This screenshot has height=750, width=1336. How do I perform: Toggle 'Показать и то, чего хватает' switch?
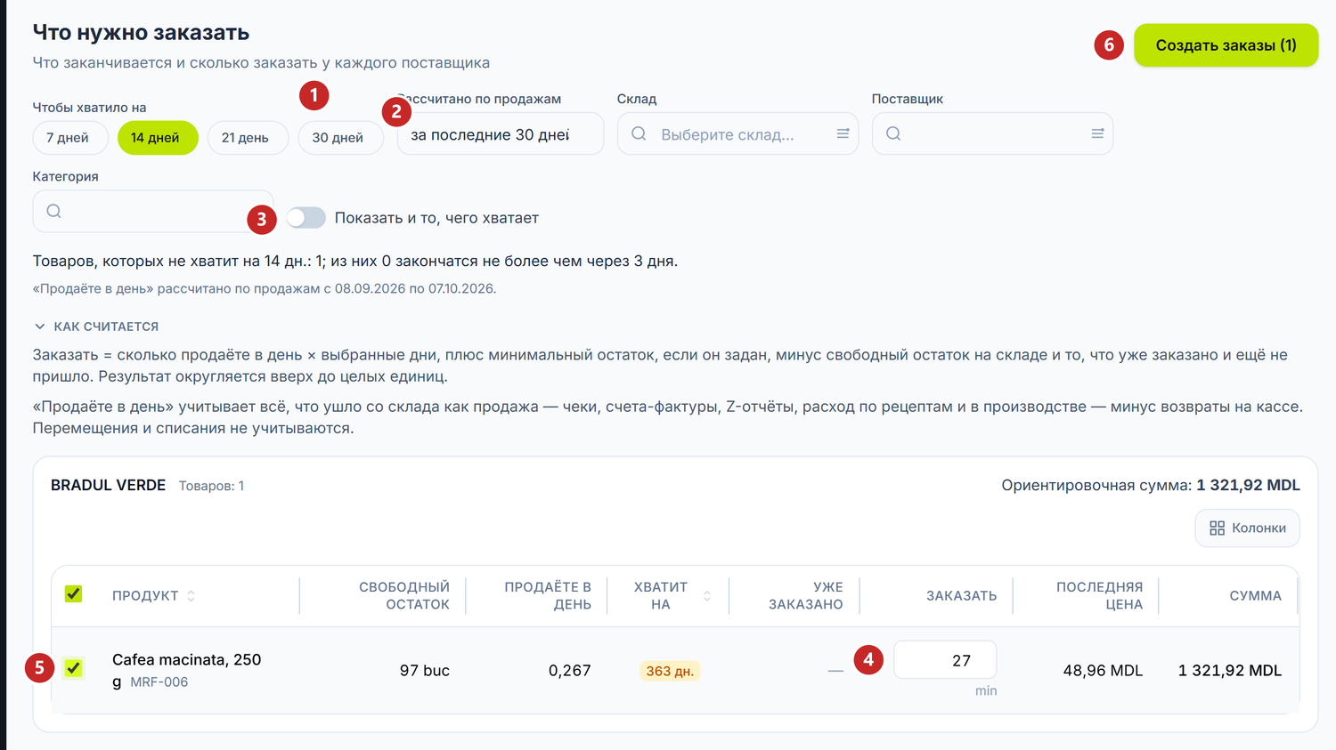305,218
